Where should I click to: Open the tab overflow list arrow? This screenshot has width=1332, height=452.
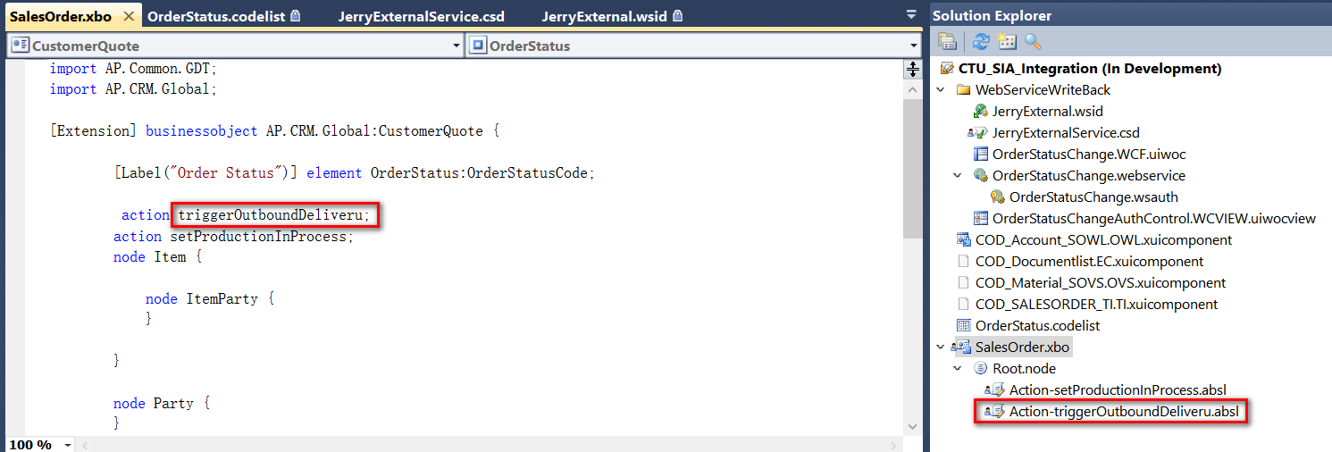(911, 14)
